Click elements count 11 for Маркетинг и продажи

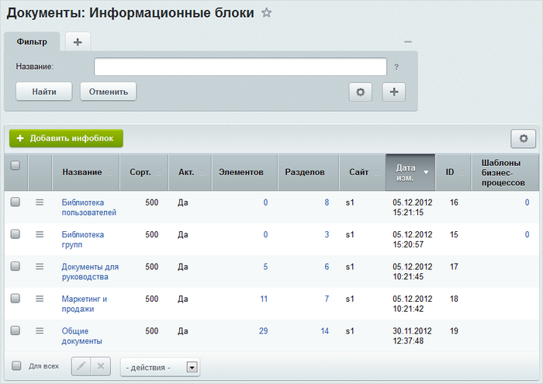pos(264,299)
